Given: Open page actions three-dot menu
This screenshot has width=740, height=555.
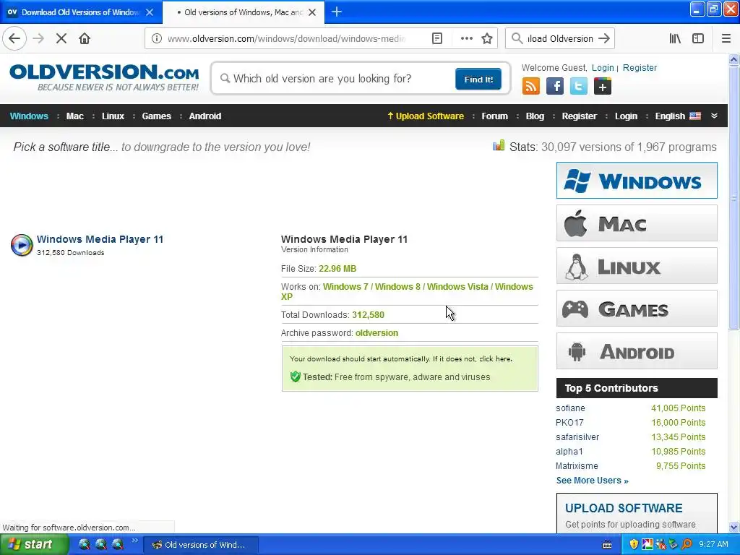Looking at the screenshot, I should coord(466,39).
